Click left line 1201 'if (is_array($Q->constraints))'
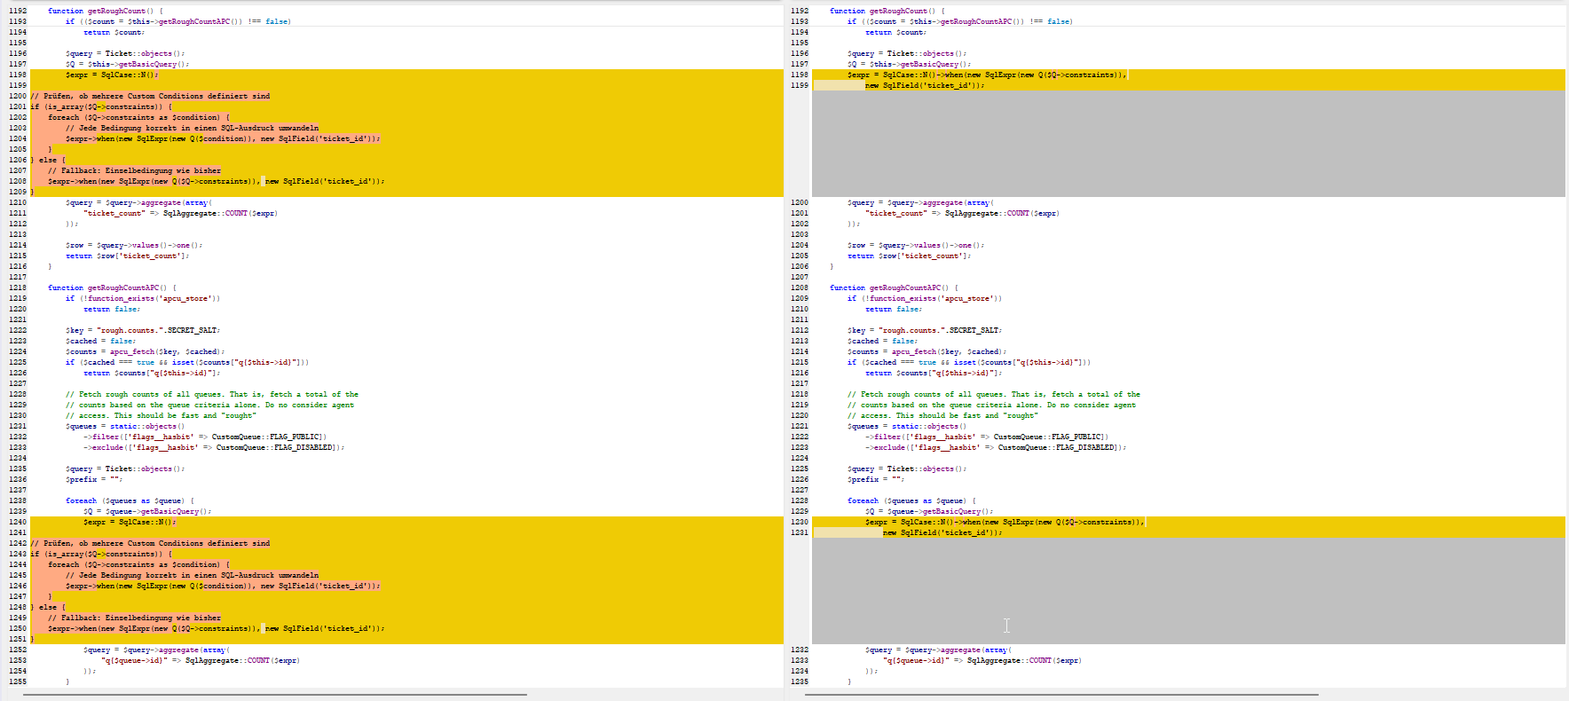Viewport: 1569px width, 701px height. 101,106
